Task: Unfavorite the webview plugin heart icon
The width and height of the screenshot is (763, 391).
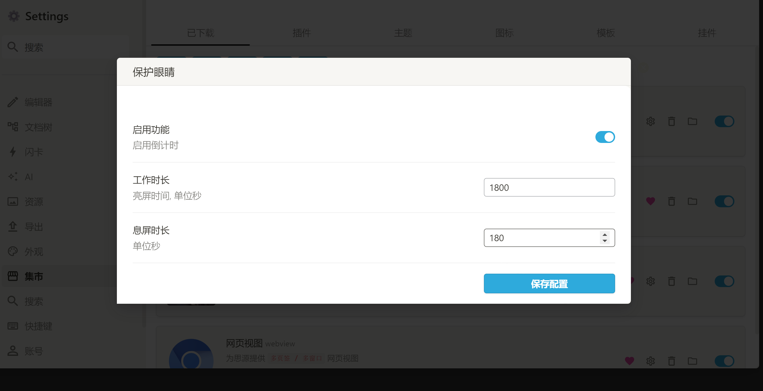Action: 629,361
